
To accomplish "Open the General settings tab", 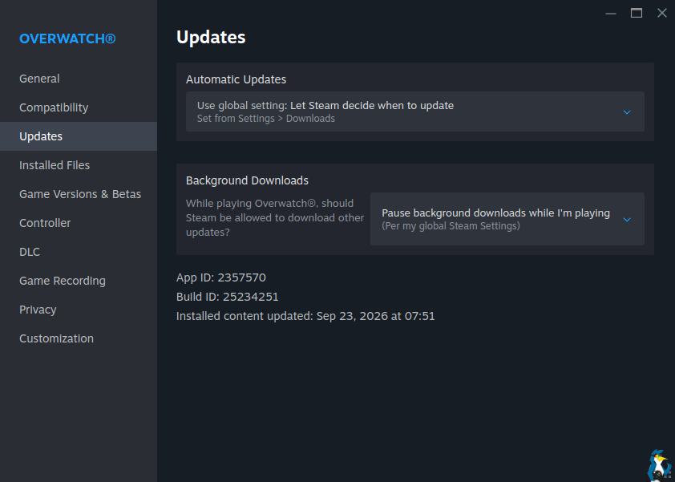I will pyautogui.click(x=79, y=79).
